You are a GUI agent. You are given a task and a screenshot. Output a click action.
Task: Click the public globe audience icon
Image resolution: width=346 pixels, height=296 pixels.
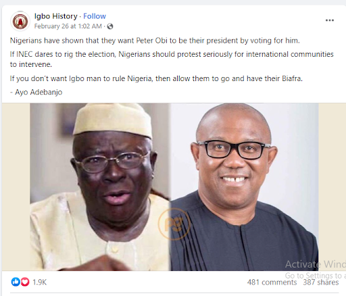110,26
